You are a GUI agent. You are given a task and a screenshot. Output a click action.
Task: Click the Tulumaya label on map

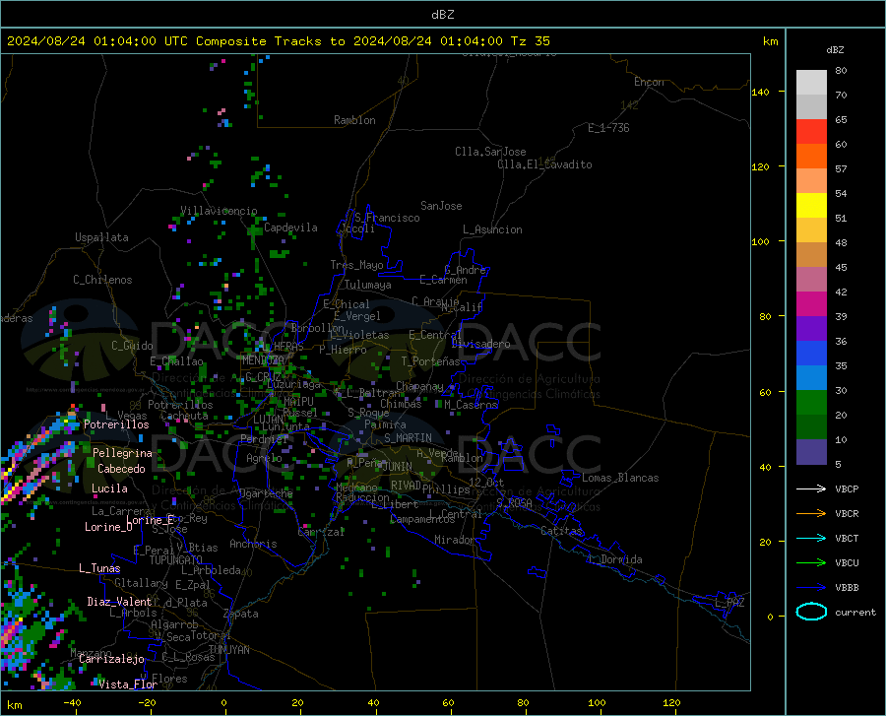pos(368,285)
